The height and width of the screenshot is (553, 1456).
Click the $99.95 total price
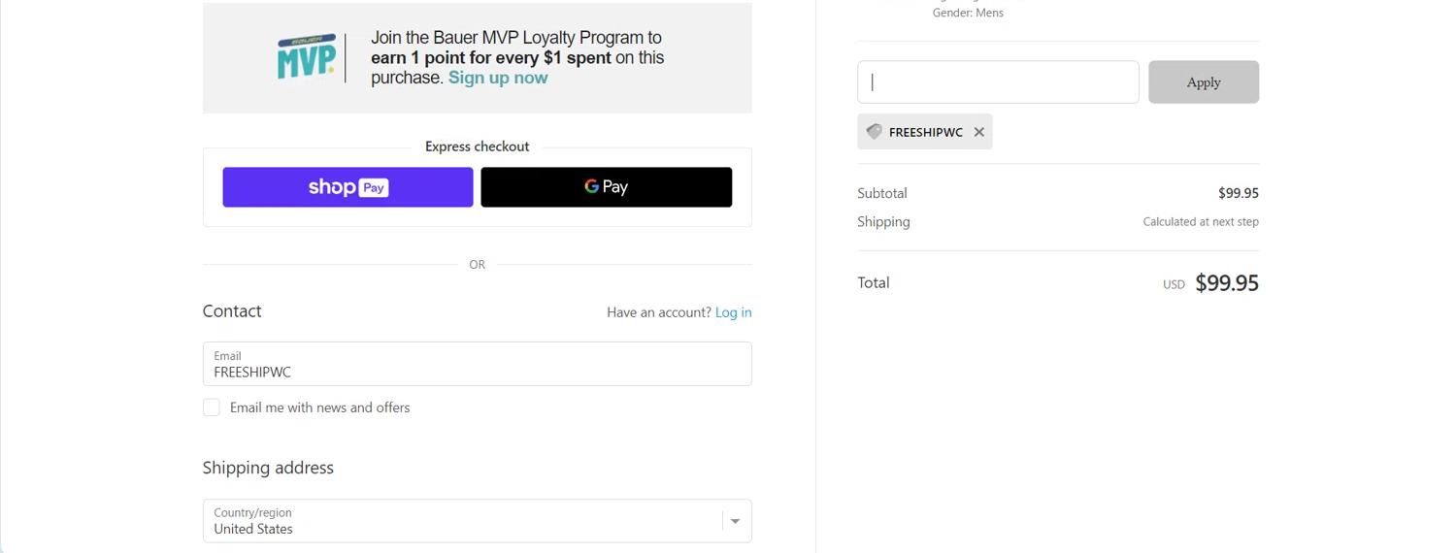tap(1227, 283)
